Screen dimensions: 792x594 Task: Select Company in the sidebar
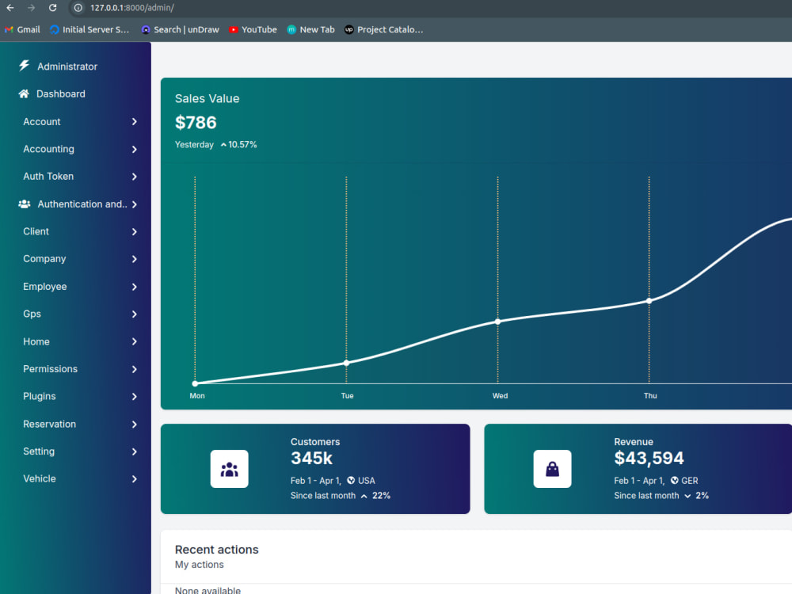tap(44, 259)
